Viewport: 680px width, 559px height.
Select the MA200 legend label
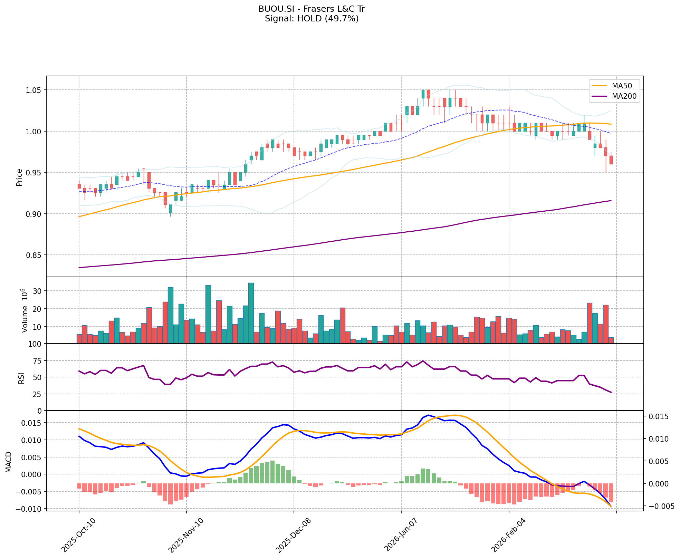pos(624,96)
